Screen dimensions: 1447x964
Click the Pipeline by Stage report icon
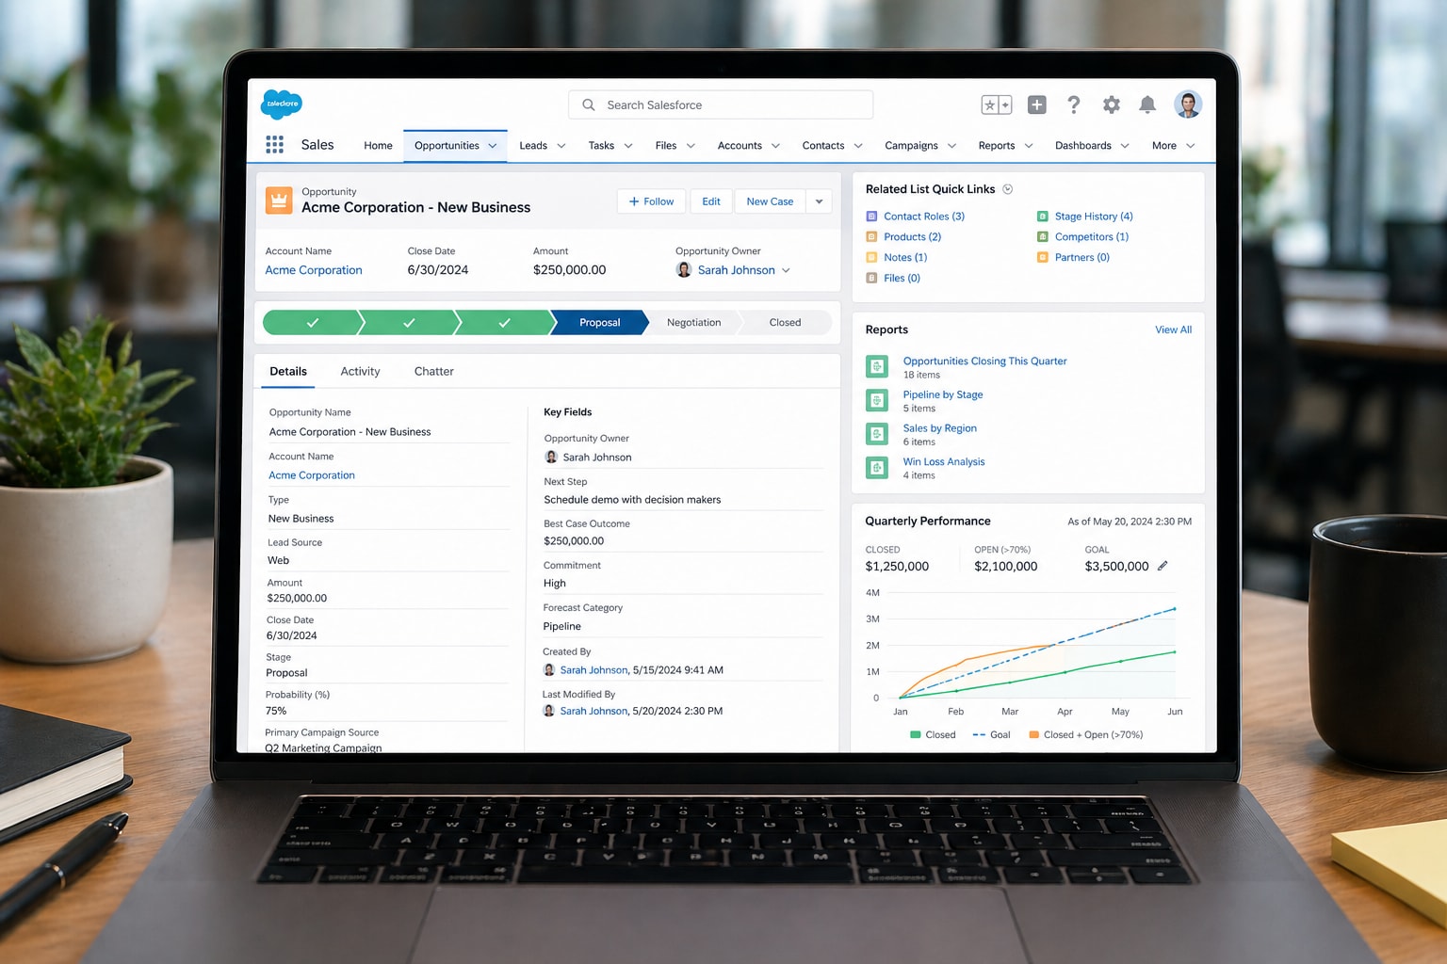(877, 401)
